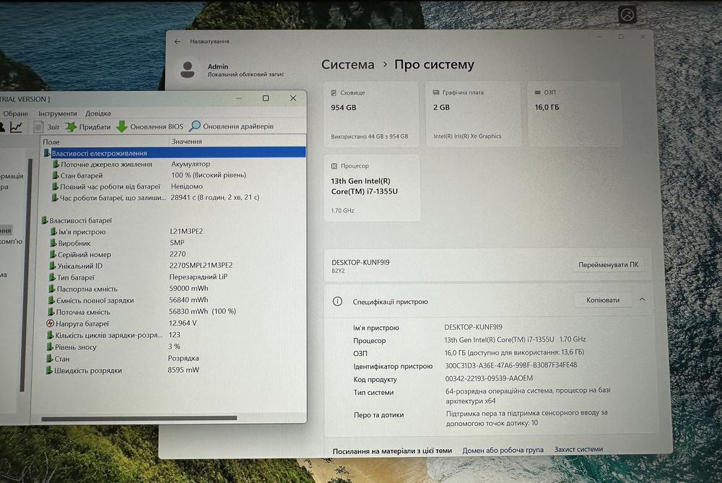
Task: Close the AIDA64 window
Action: [x=293, y=98]
